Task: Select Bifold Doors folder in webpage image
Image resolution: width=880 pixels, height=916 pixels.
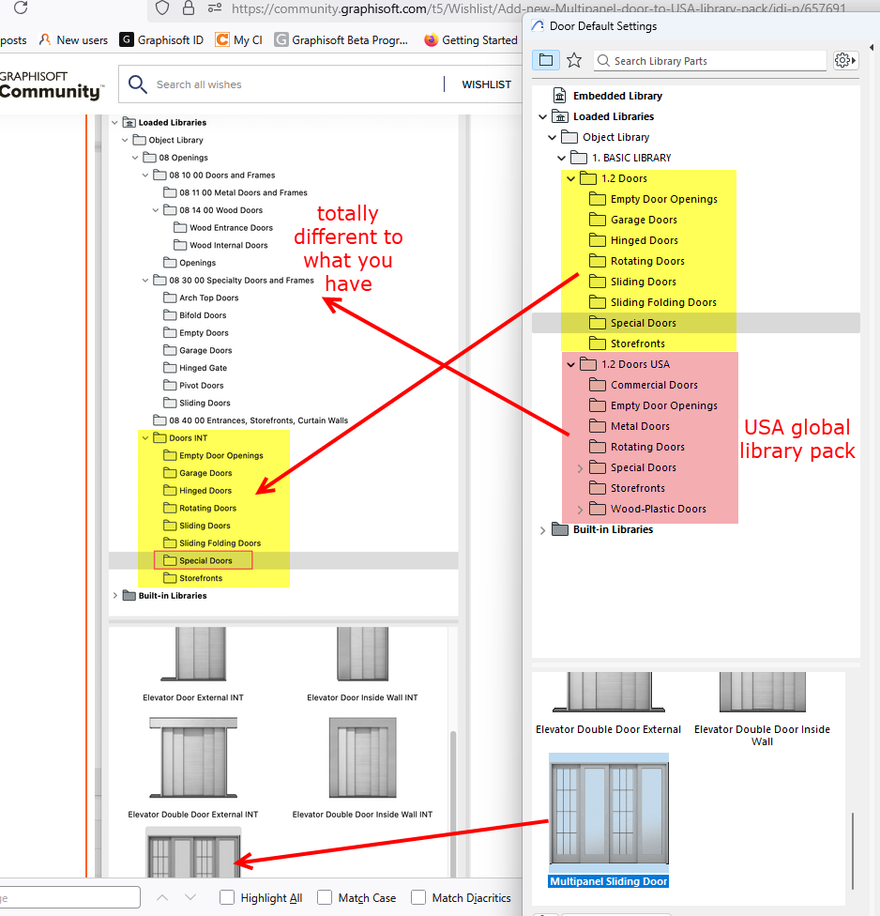Action: [195, 315]
